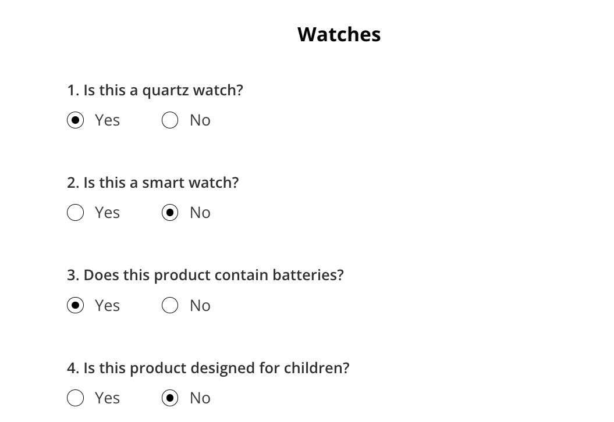Click the Watches heading

tap(339, 34)
